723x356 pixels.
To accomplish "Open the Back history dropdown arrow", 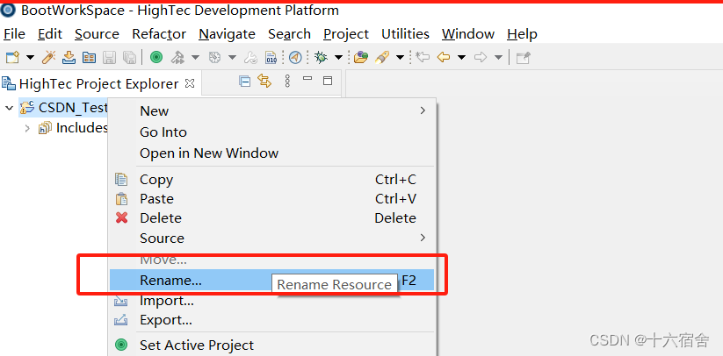I will pos(461,58).
